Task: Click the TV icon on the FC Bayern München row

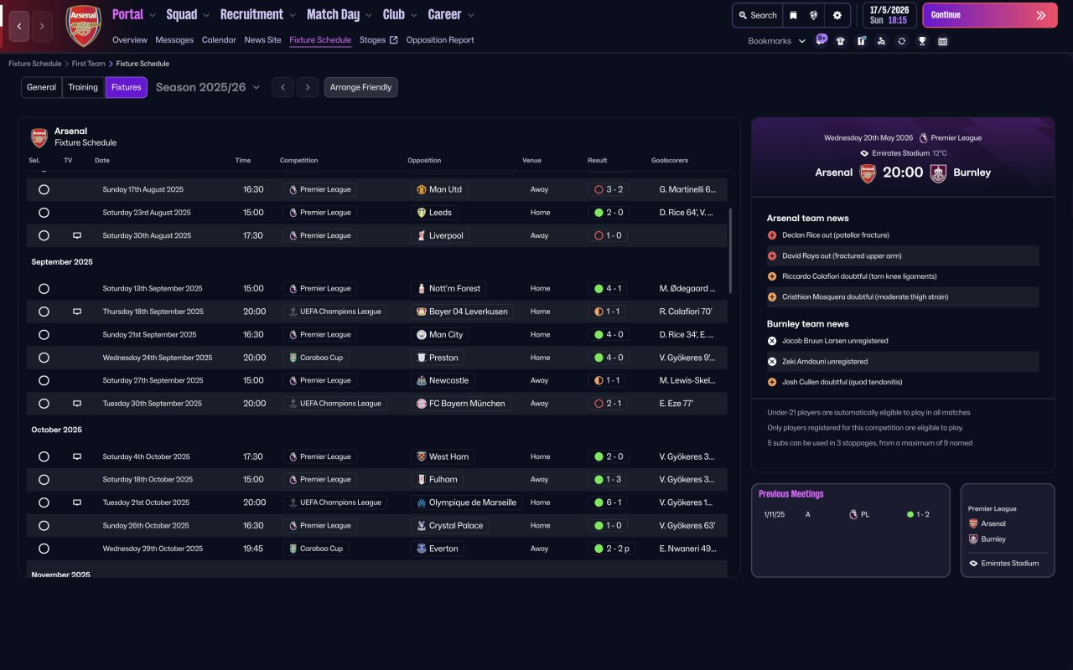Action: pyautogui.click(x=77, y=404)
